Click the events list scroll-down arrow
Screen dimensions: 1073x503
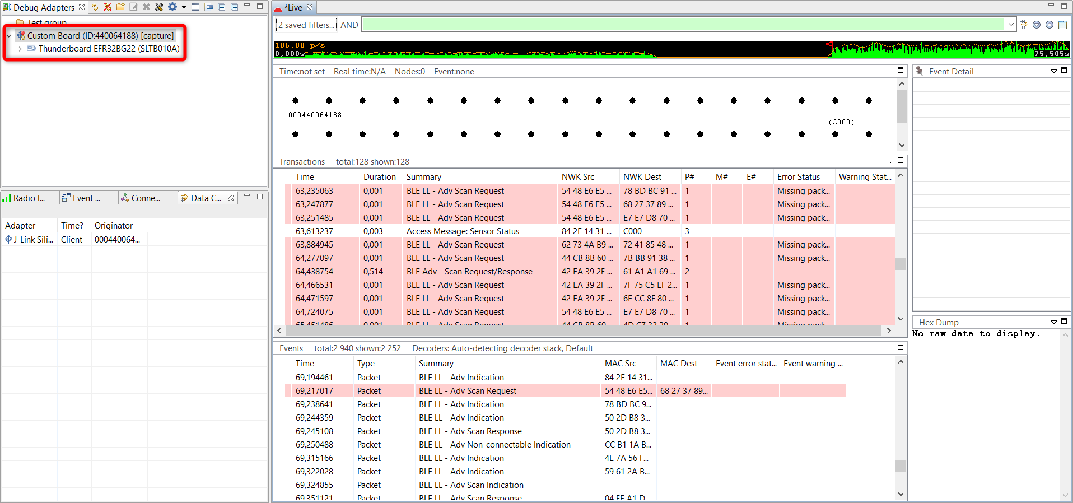point(901,494)
